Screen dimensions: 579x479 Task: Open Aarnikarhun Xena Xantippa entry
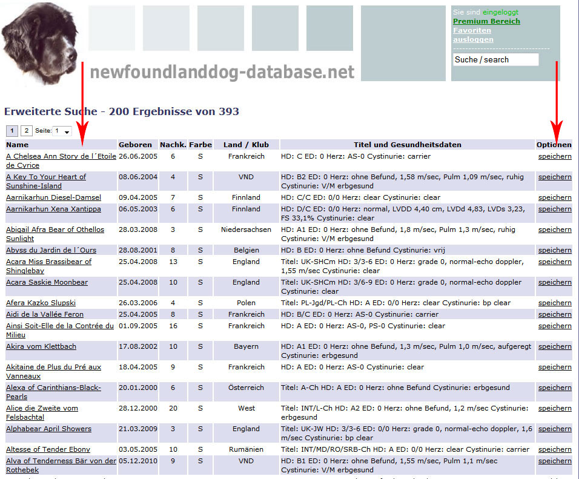53,209
